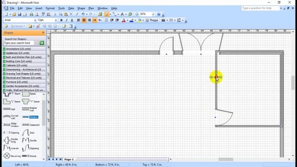Run shape search with green arrow button

pos(42,43)
